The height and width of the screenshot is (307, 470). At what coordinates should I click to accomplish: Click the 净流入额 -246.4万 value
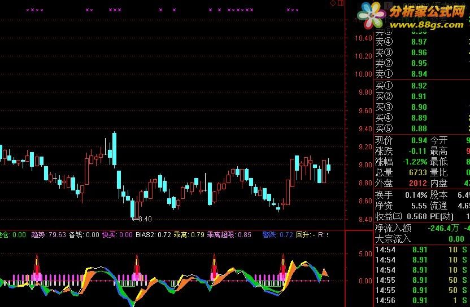(x=443, y=228)
